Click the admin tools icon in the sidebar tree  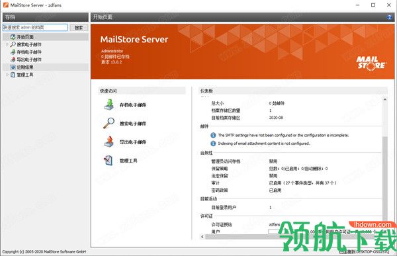click(x=13, y=75)
